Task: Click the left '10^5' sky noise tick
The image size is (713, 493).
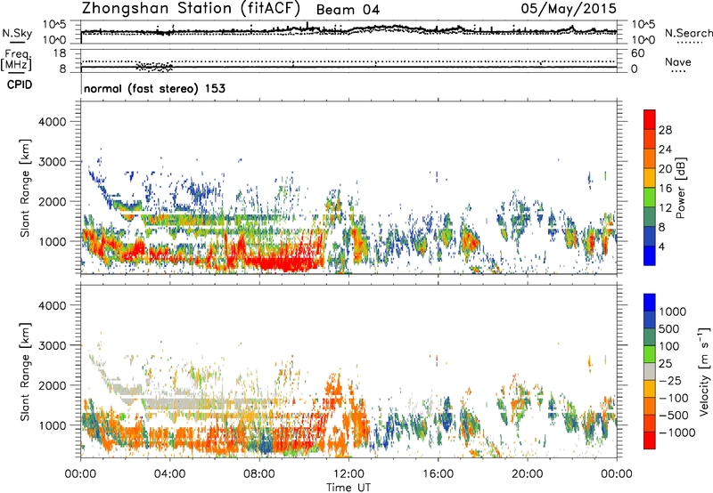Action: pos(55,25)
